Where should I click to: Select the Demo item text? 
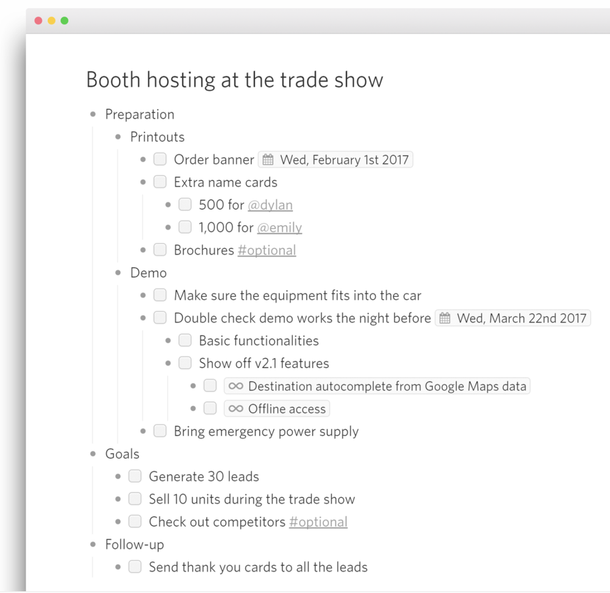pos(148,273)
